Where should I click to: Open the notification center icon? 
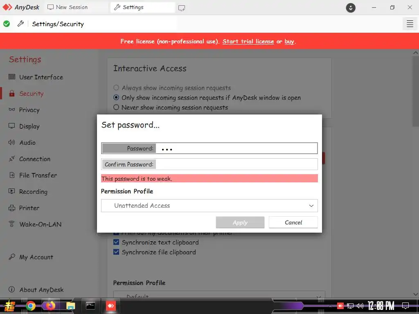click(405, 306)
